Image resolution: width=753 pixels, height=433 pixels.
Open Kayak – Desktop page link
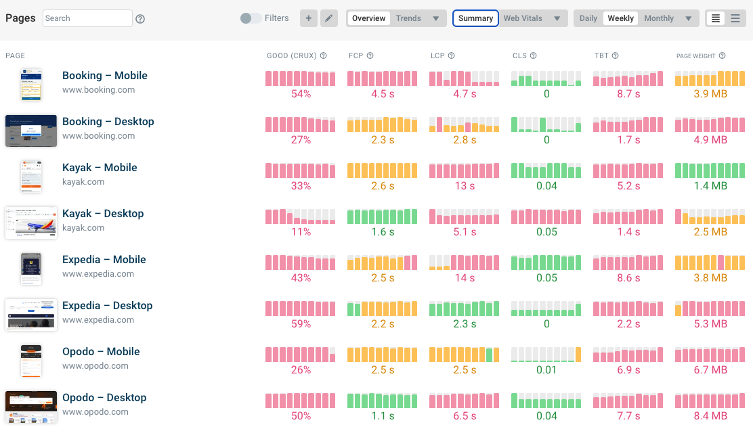pyautogui.click(x=103, y=214)
